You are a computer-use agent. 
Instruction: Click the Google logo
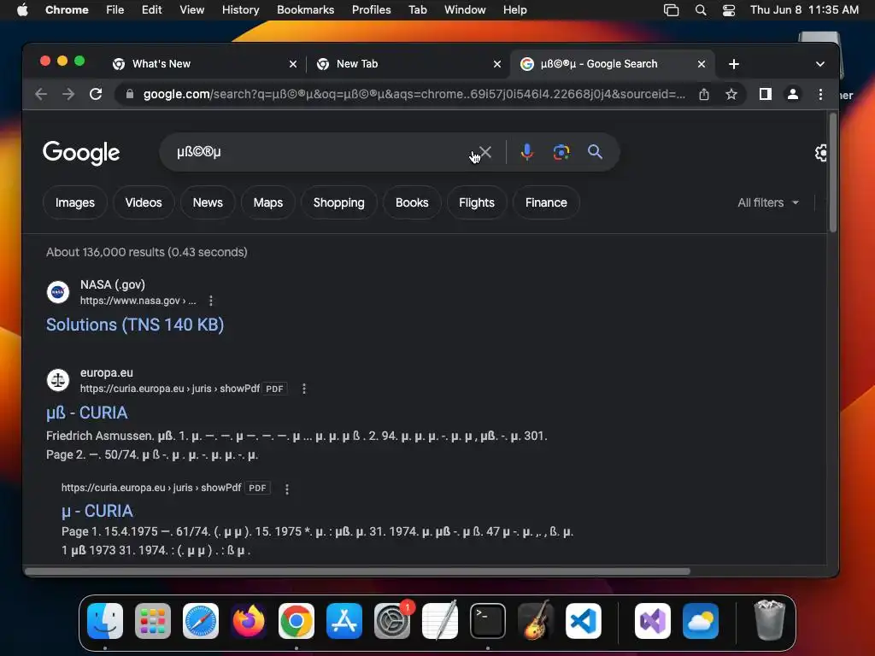tap(81, 152)
